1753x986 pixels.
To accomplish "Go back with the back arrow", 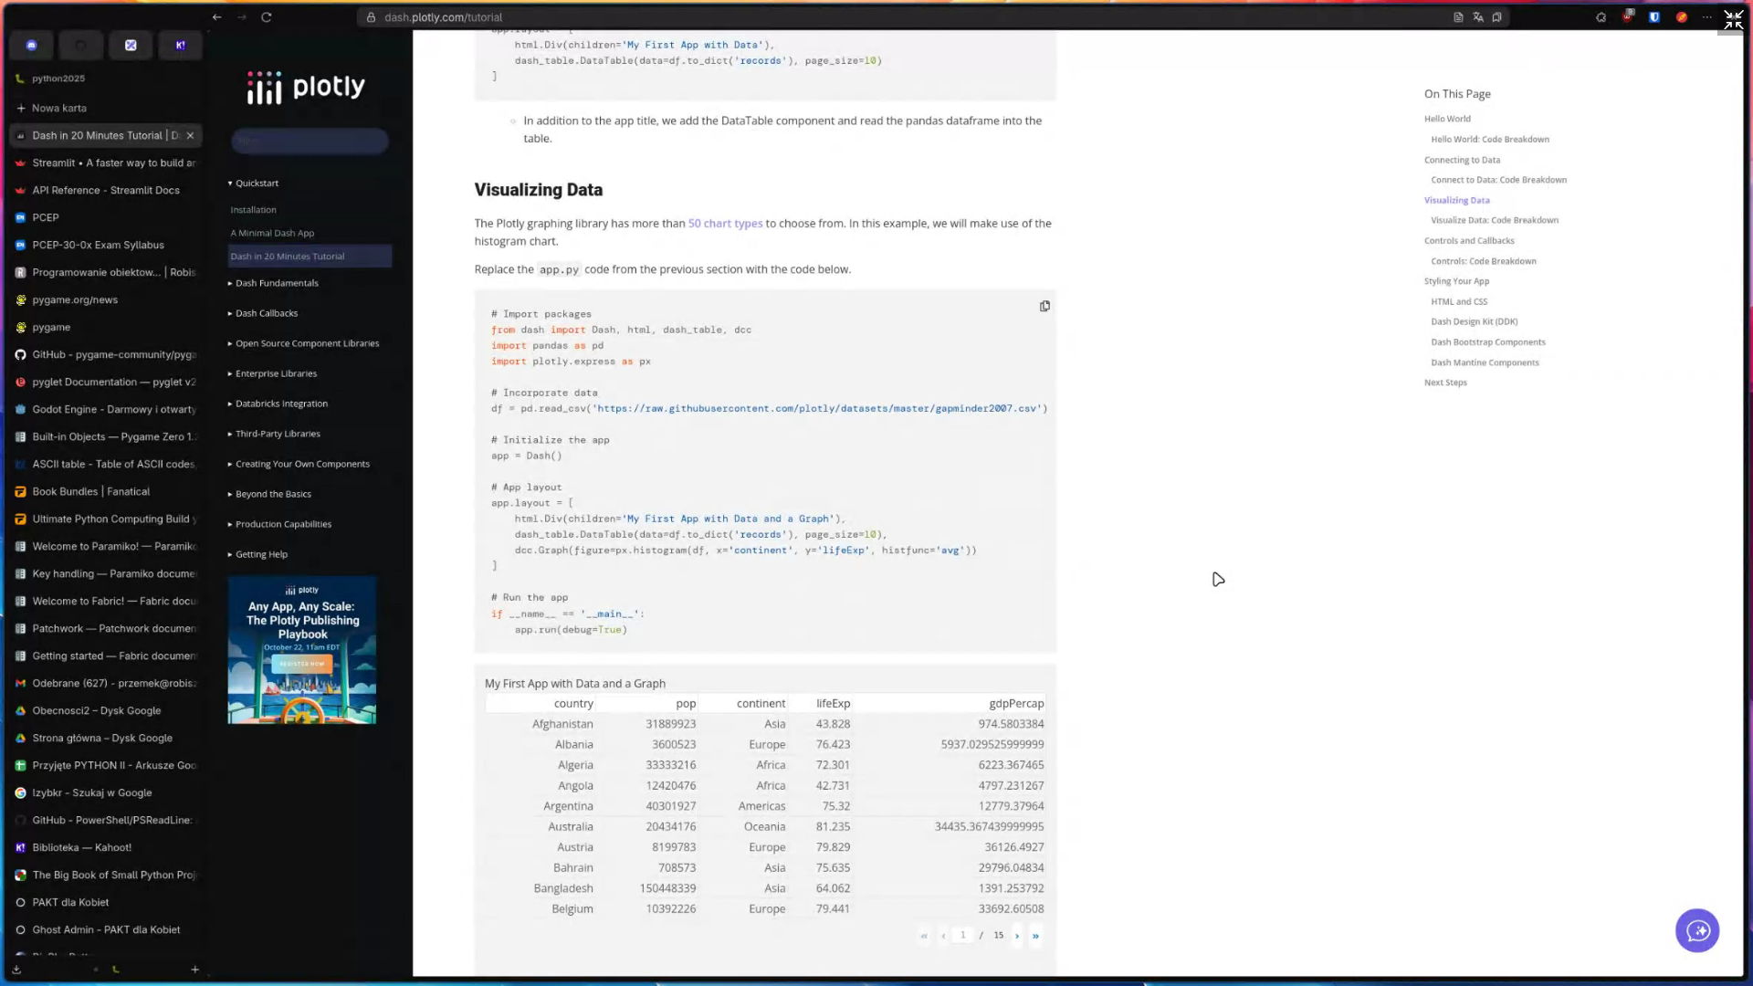I will [216, 17].
